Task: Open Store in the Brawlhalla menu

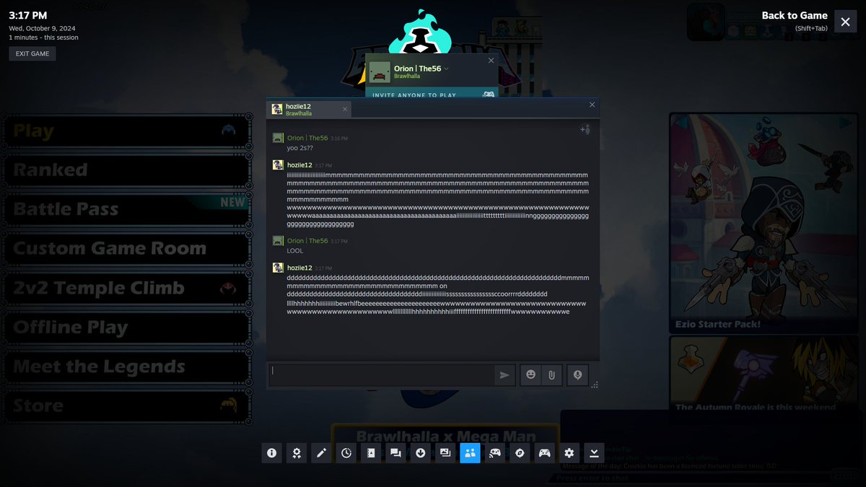Action: coord(128,405)
